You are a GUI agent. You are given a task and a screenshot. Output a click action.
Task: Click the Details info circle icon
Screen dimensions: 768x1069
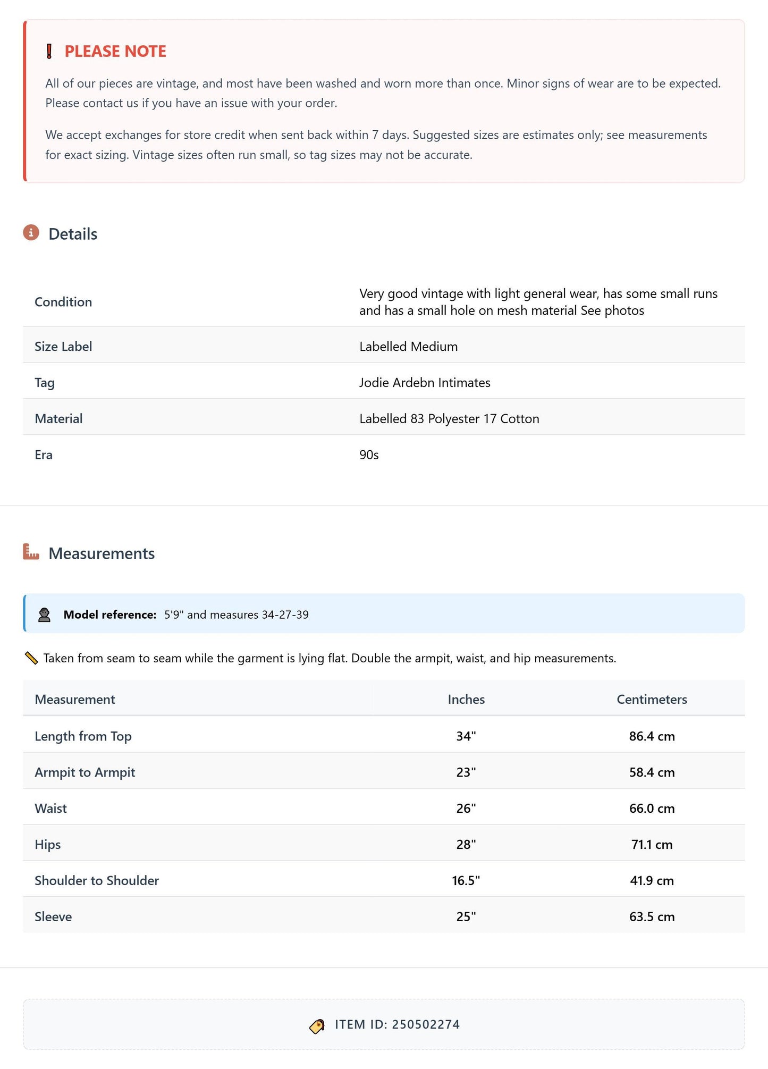[31, 233]
